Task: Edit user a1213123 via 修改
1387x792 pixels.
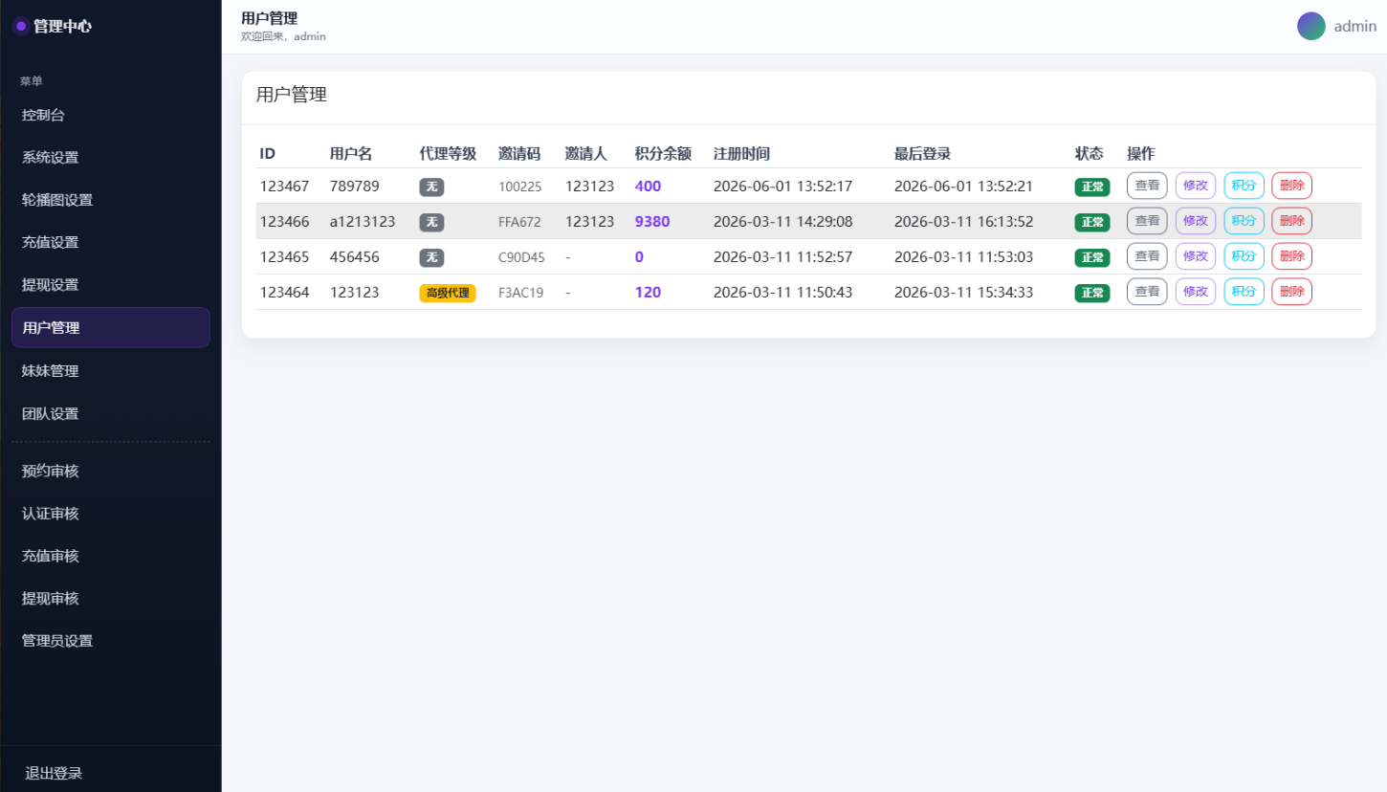Action: tap(1196, 221)
